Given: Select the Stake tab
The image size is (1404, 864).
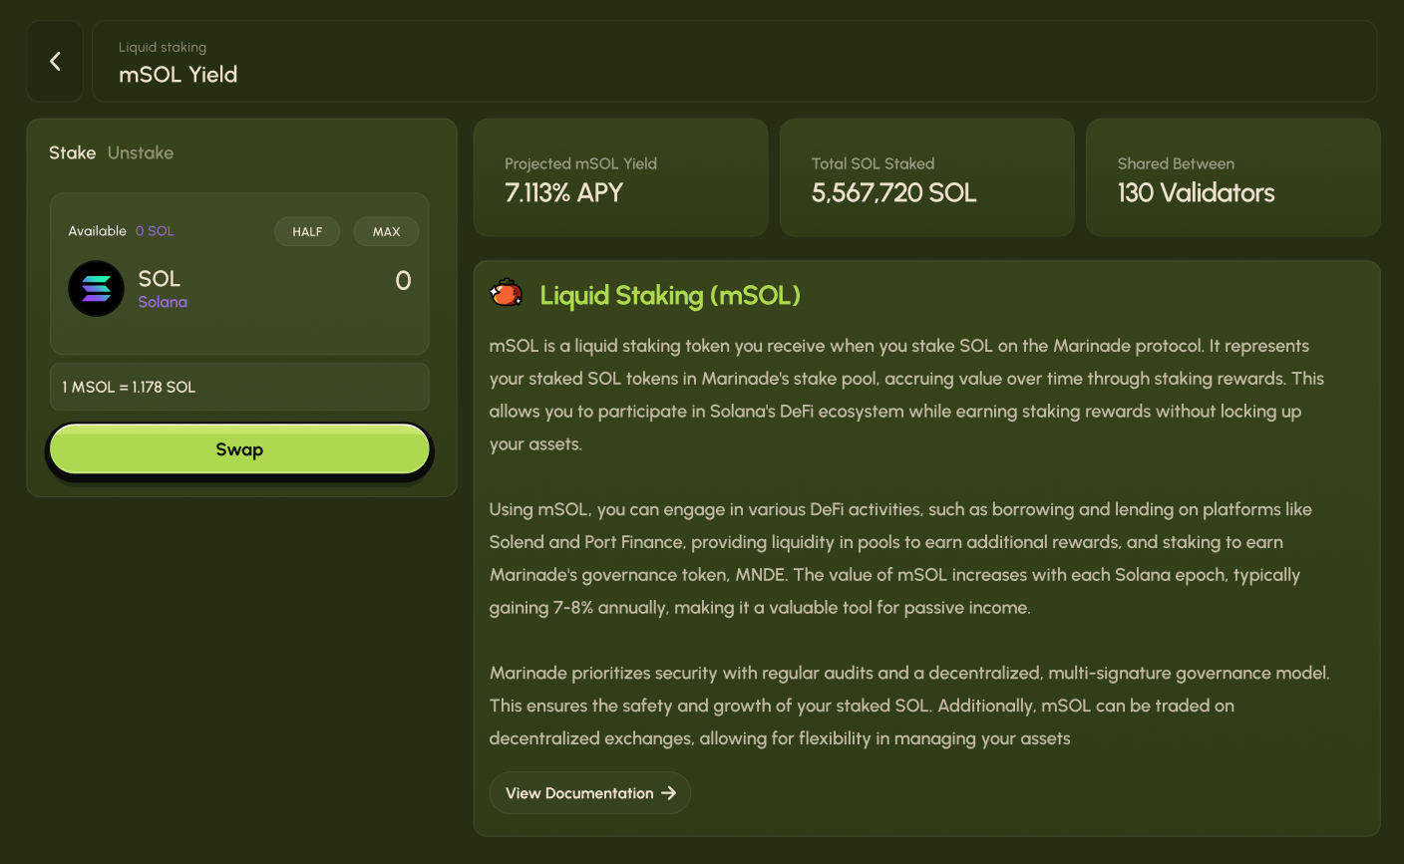Looking at the screenshot, I should 72,152.
